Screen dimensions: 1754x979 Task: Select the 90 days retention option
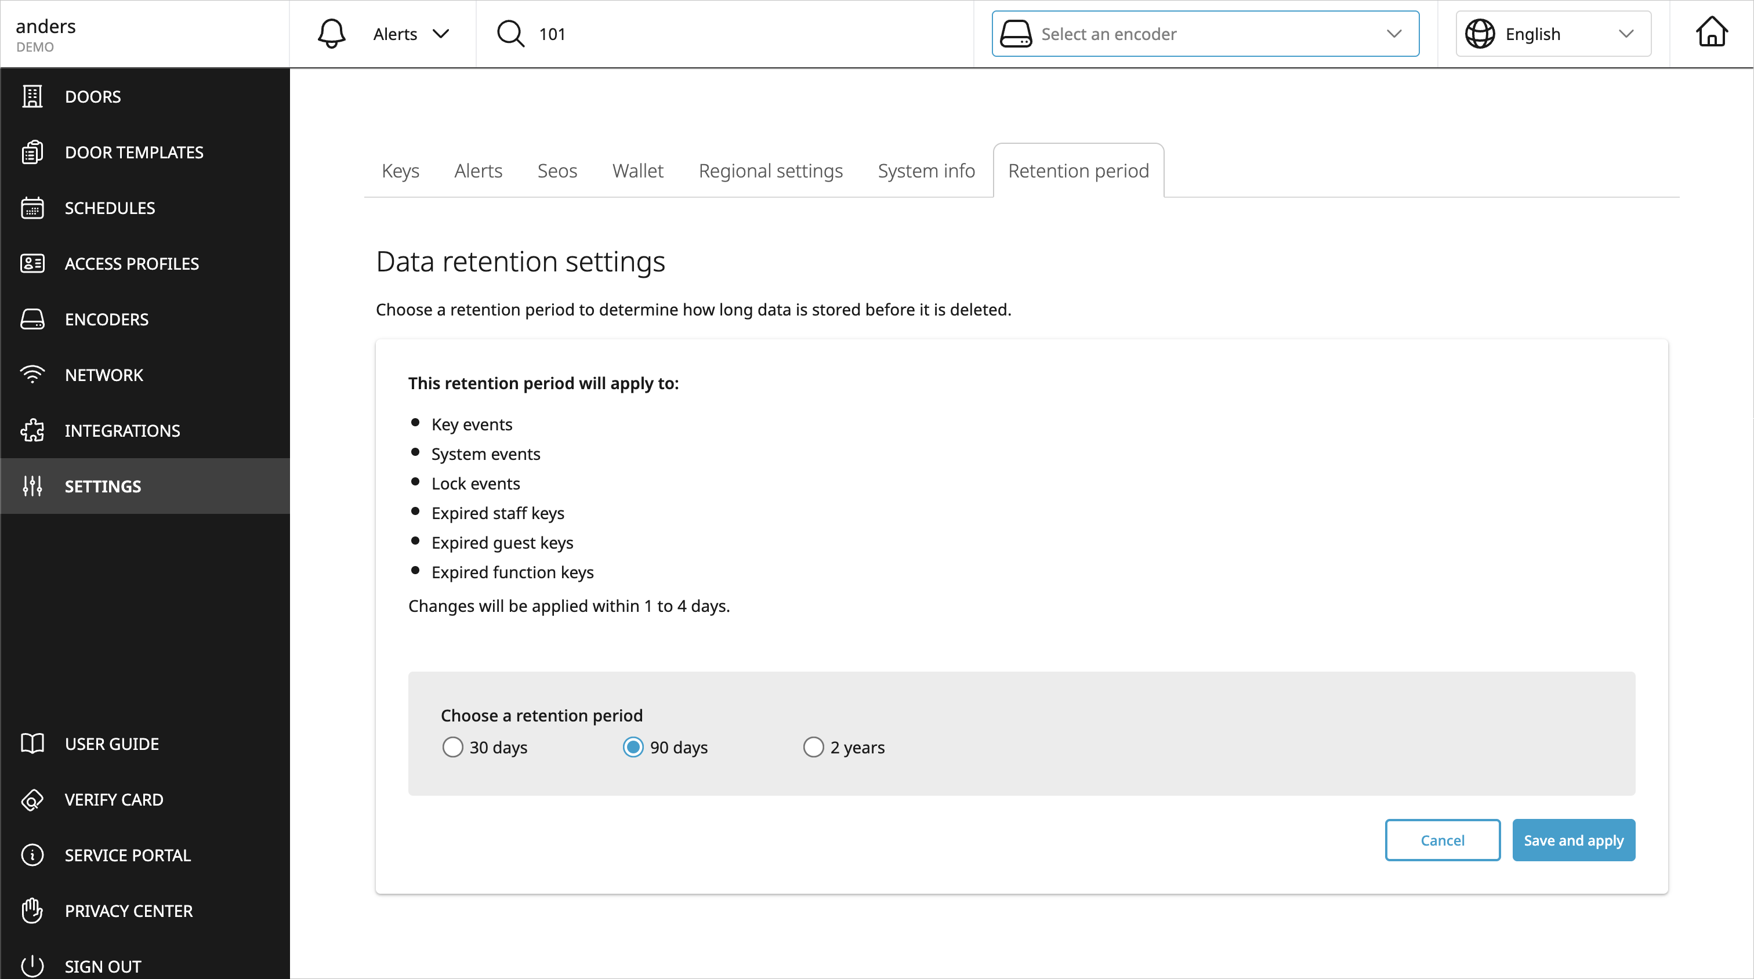[633, 747]
